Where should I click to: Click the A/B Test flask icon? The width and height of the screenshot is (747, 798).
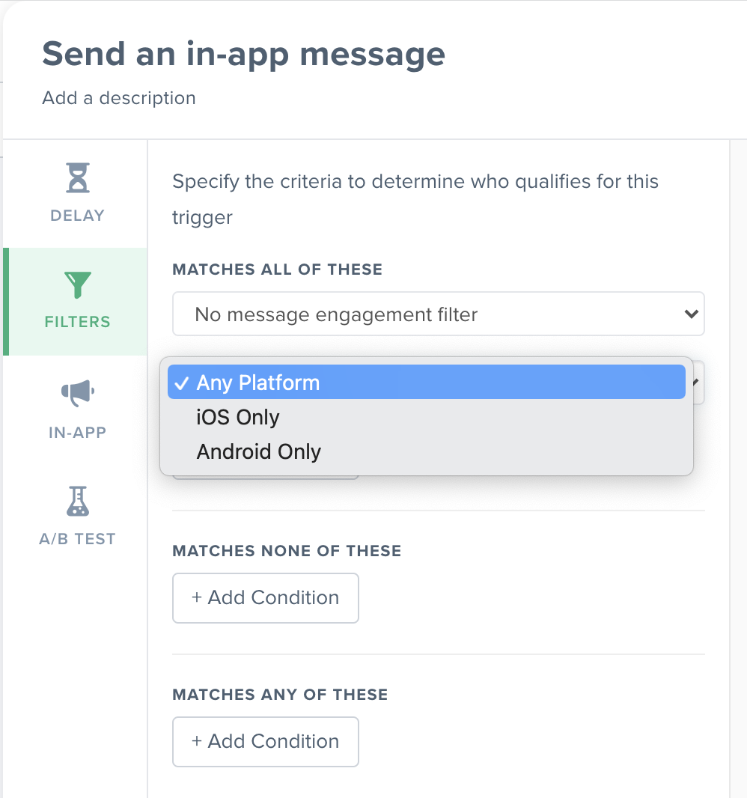pos(77,502)
